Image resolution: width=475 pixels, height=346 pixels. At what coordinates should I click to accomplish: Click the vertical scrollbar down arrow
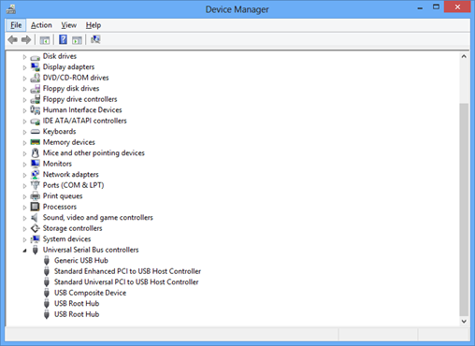point(464,321)
